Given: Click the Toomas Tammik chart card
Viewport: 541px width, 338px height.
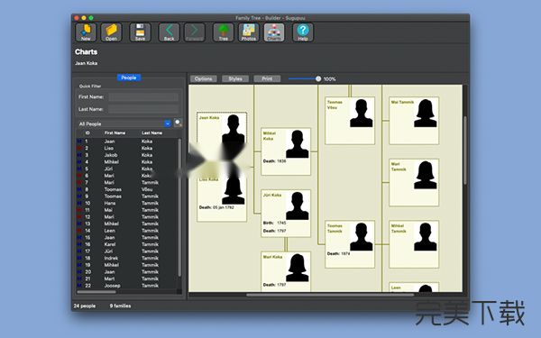Looking at the screenshot, I should pyautogui.click(x=350, y=244).
